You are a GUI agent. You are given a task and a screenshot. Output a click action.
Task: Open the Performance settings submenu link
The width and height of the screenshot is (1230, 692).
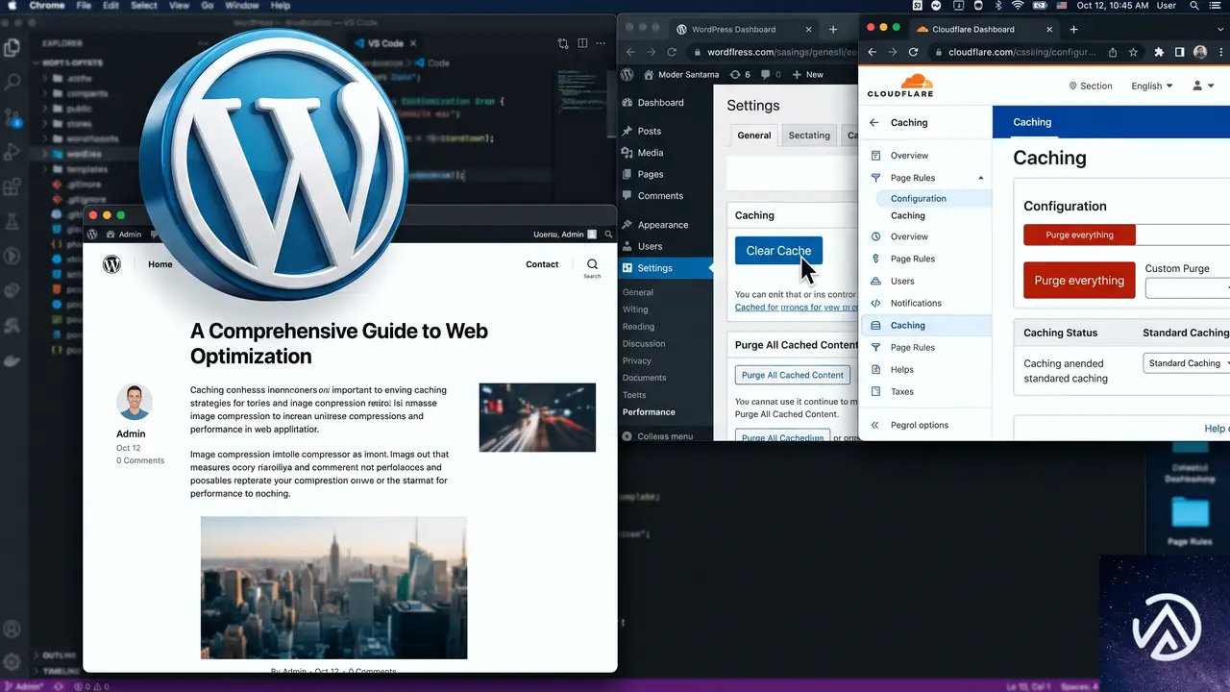coord(649,412)
